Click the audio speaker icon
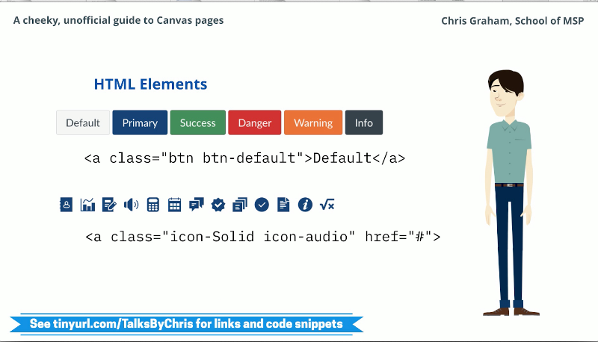The image size is (598, 342). tap(131, 204)
